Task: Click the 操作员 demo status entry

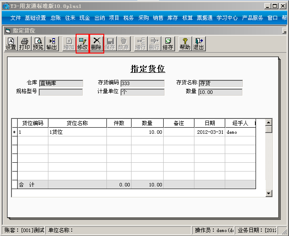Action: point(213,230)
